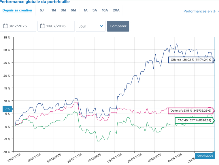Switch to Depuis sa création tab
Viewport: 219px width, 165px height.
click(x=17, y=10)
